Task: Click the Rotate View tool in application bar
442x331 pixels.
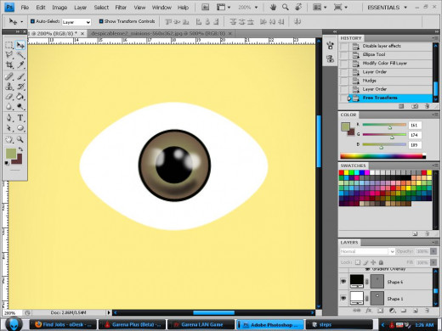Action: [x=298, y=8]
